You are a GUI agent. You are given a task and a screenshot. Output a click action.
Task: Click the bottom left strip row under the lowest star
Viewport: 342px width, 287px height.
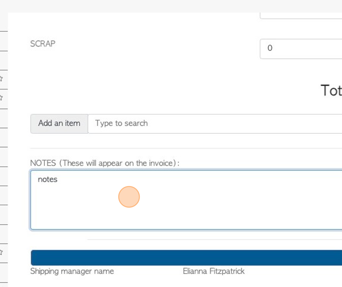tap(4, 273)
